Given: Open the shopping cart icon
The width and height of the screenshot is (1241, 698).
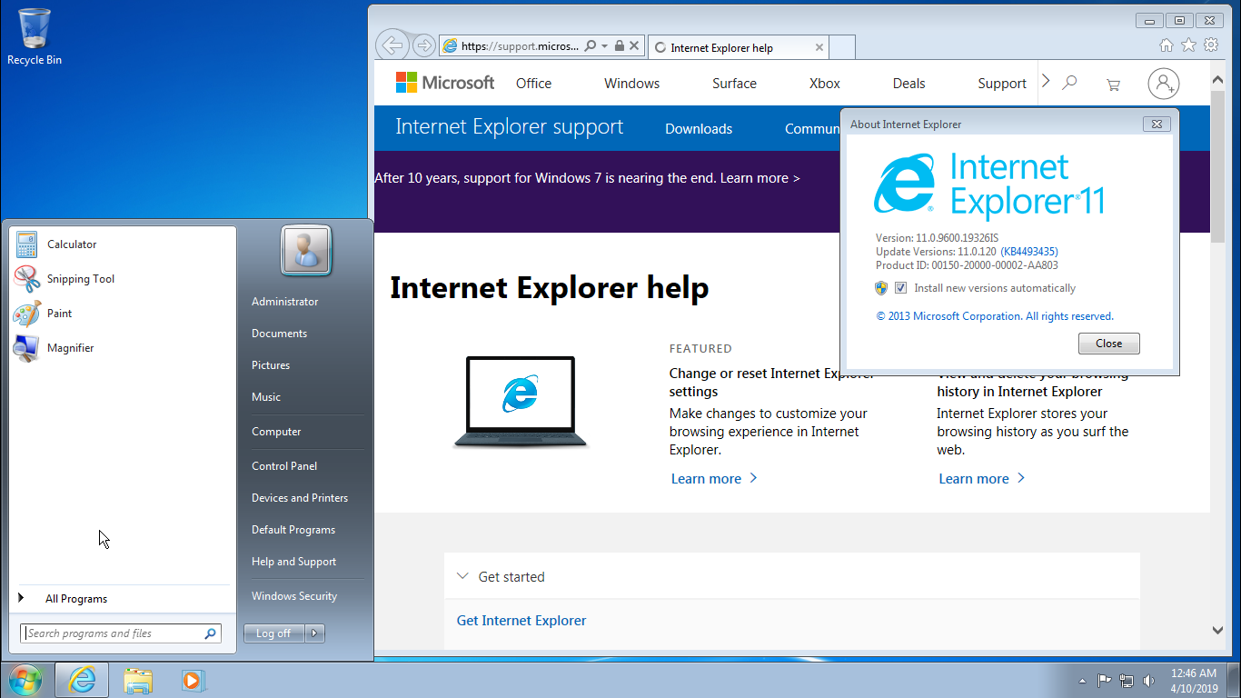Looking at the screenshot, I should click(x=1113, y=85).
